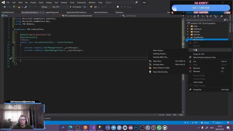Click the Open File folder icon in toolbar

point(19,7)
